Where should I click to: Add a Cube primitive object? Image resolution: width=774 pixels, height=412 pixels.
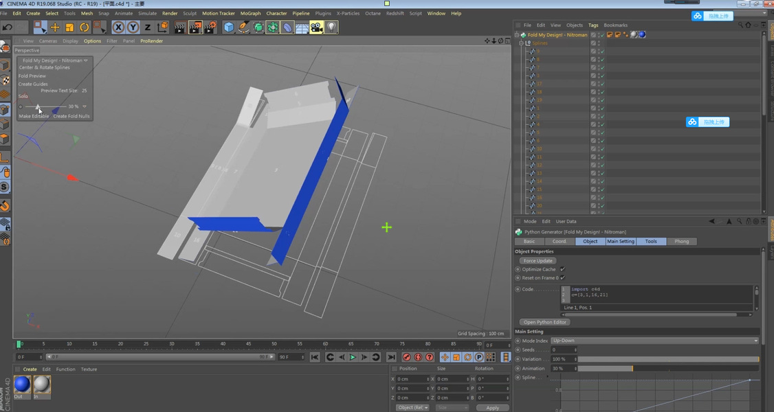tap(228, 27)
